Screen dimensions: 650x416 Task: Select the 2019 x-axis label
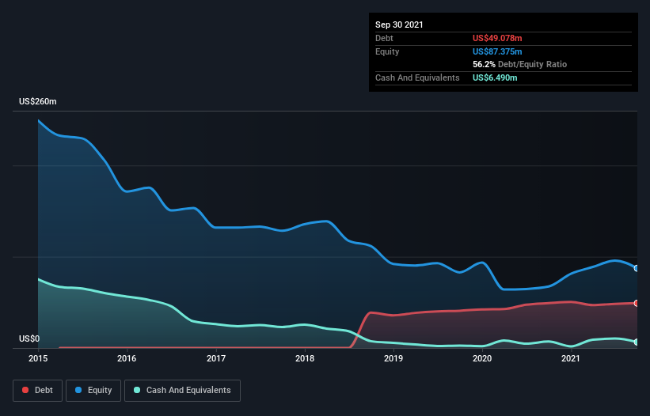point(393,358)
